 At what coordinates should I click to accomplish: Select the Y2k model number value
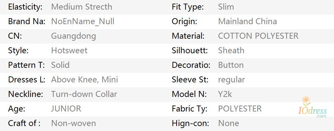225,94
